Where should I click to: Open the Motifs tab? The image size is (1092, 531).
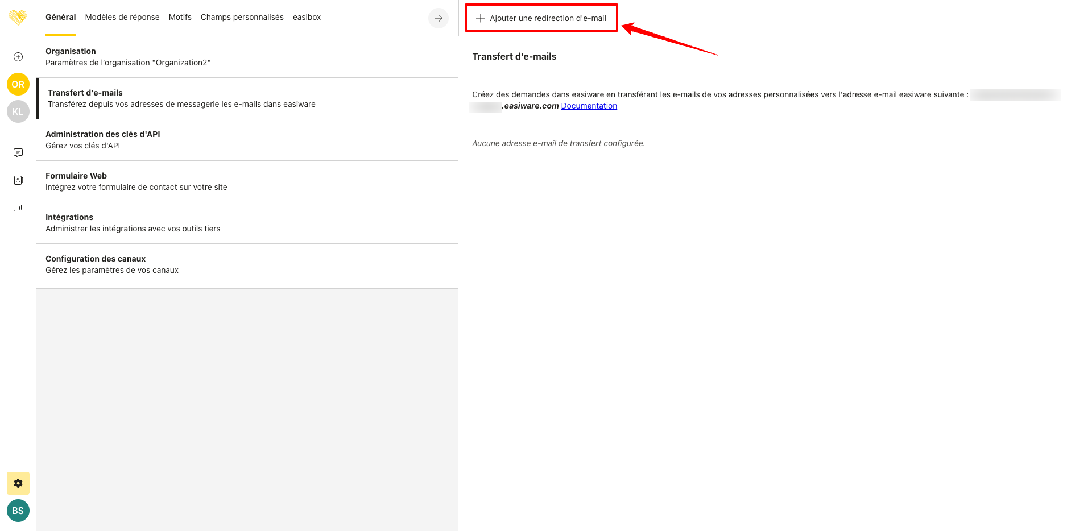180,17
